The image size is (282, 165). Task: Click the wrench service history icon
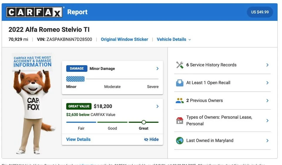180,65
